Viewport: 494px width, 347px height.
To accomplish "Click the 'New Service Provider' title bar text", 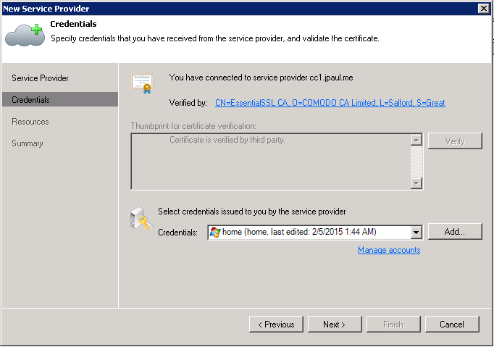I will click(x=46, y=9).
